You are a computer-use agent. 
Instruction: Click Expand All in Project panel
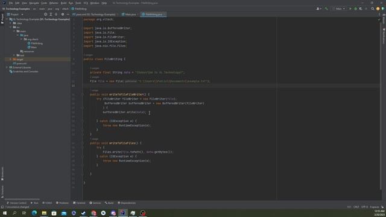pos(51,14)
